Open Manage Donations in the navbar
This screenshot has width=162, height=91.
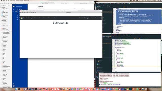coord(43,18)
